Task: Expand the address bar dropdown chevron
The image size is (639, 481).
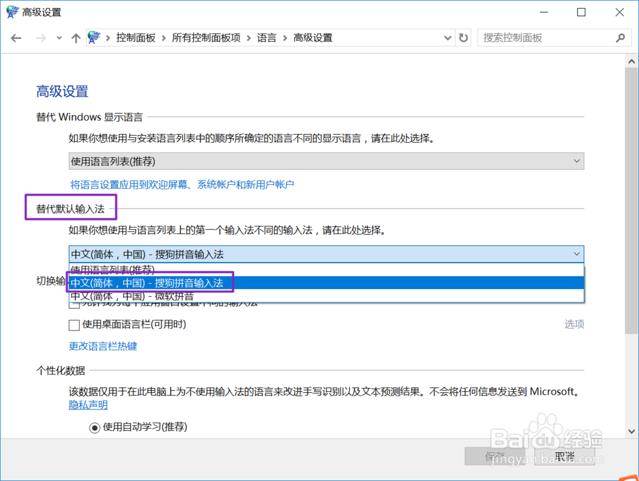Action: point(448,38)
